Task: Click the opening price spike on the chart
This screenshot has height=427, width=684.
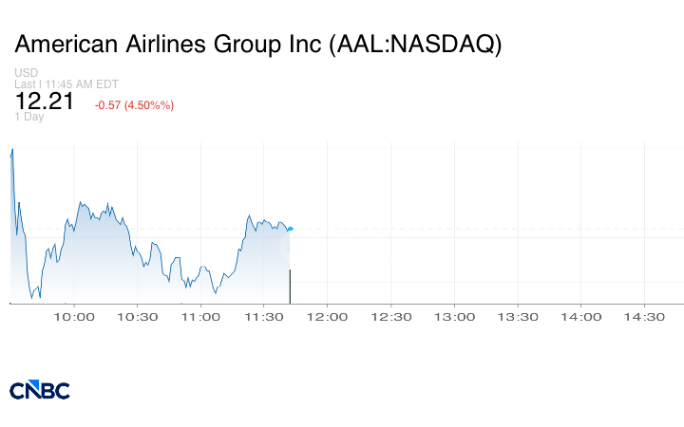Action: (12, 152)
